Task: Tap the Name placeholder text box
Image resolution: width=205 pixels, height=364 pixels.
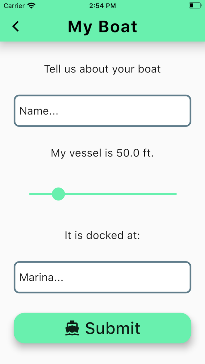Action: [x=102, y=111]
